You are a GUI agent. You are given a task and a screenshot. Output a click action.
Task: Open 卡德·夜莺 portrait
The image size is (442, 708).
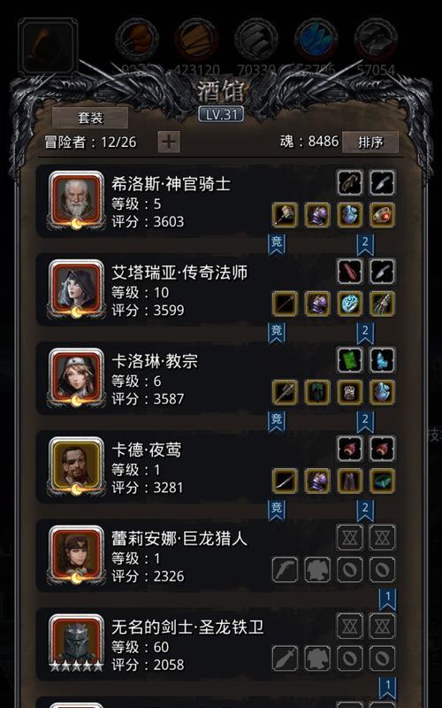tap(76, 466)
